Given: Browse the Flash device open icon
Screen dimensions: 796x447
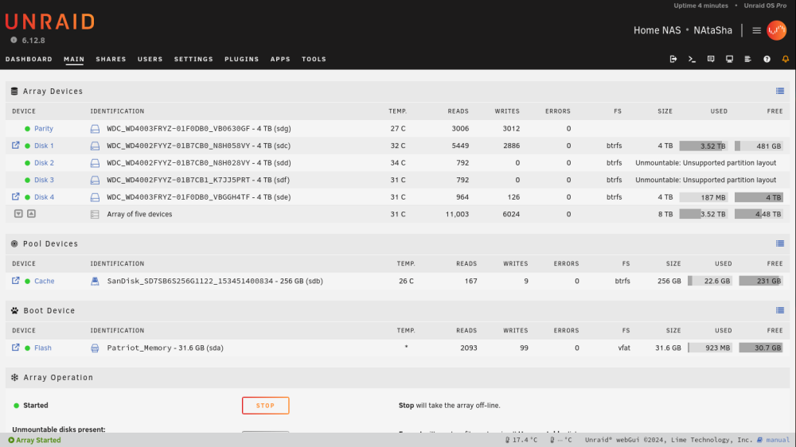Looking at the screenshot, I should click(x=16, y=348).
